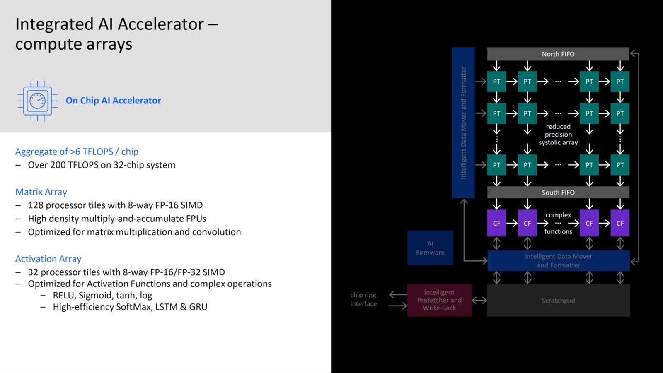Select the South FIFO bar

coord(558,193)
